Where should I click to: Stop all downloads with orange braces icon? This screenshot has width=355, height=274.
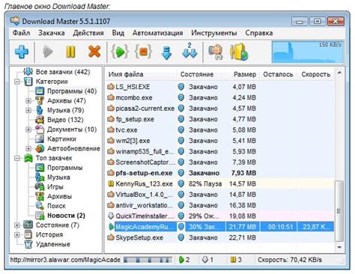pyautogui.click(x=143, y=52)
